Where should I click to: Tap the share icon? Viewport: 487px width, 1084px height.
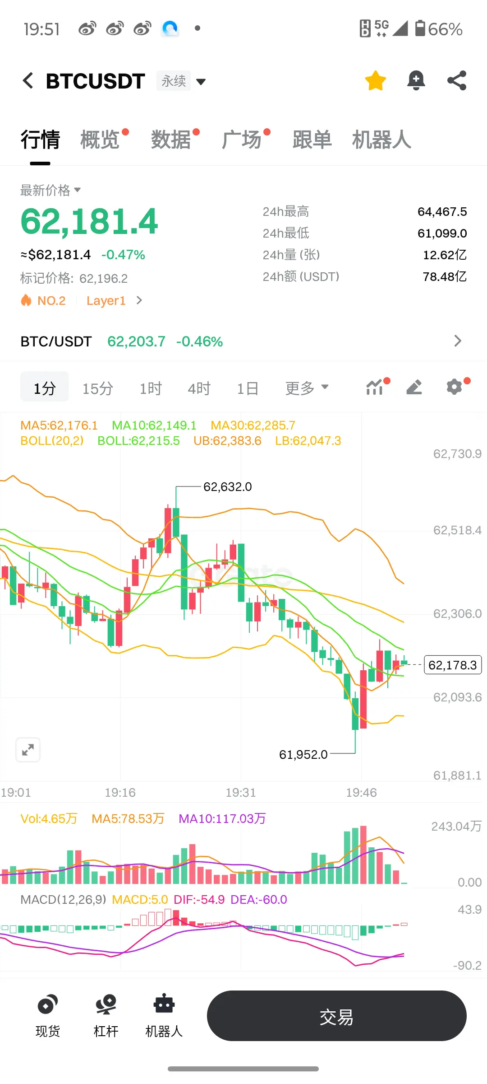coord(457,81)
